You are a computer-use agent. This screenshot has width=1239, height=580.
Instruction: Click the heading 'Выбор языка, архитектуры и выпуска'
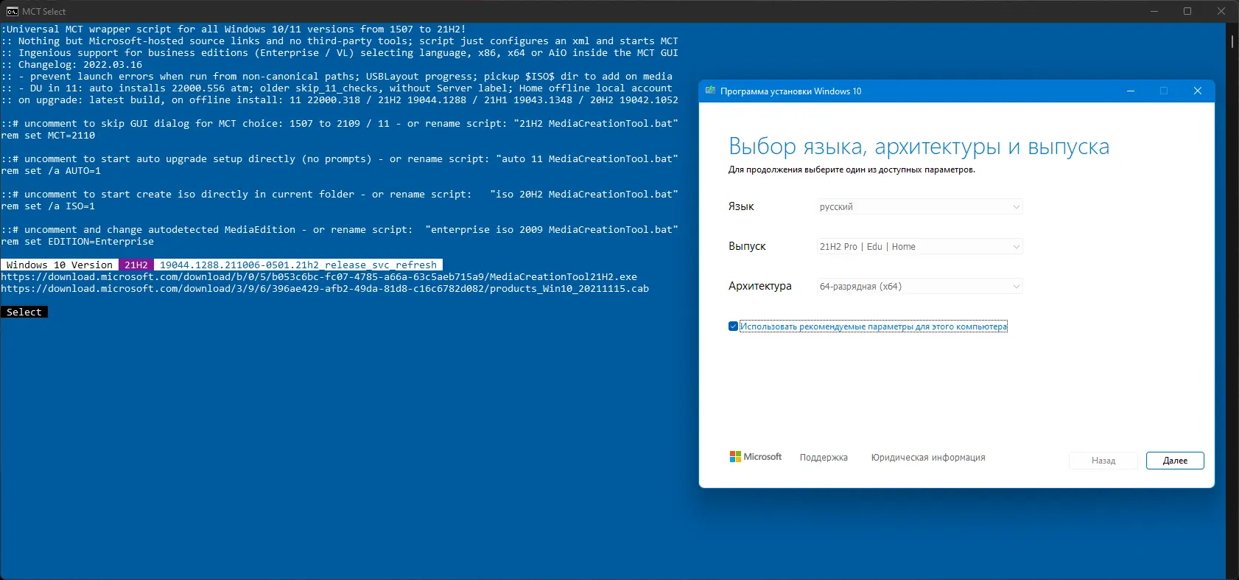(919, 147)
